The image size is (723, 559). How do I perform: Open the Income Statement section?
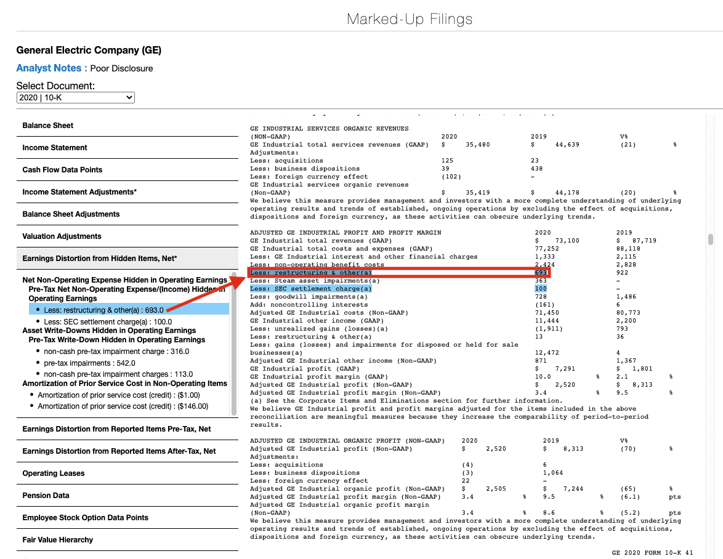tap(127, 148)
